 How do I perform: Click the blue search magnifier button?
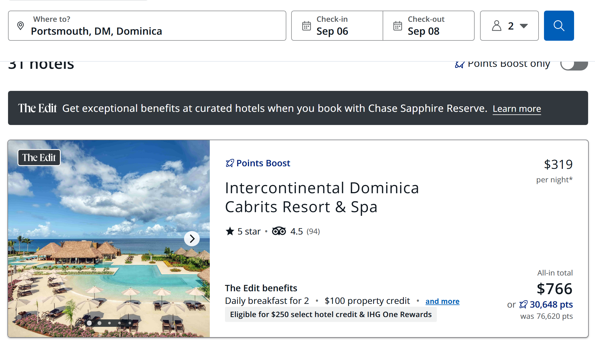click(x=559, y=26)
